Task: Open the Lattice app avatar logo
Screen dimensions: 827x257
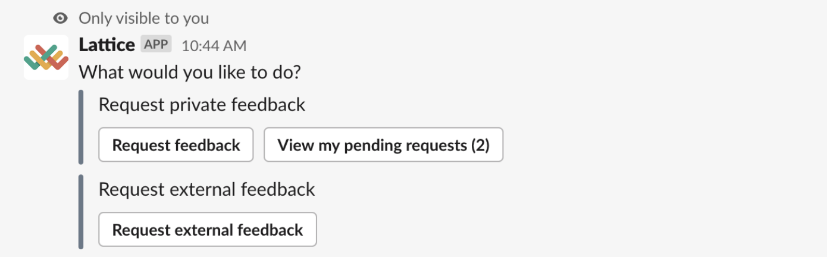Action: [x=46, y=57]
